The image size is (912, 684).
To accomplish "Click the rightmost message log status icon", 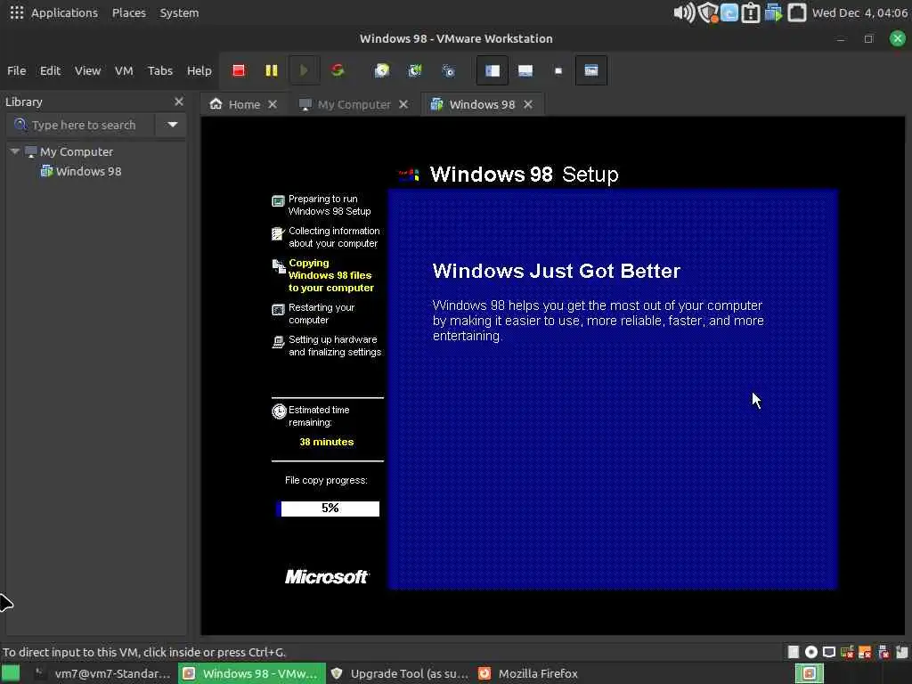I will [x=901, y=652].
